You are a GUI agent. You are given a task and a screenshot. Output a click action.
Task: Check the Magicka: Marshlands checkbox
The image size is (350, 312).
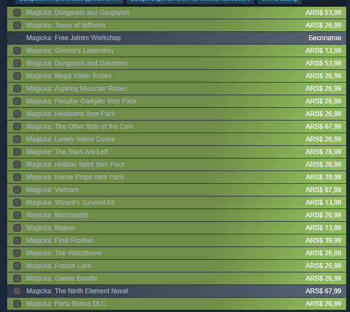coord(17,215)
